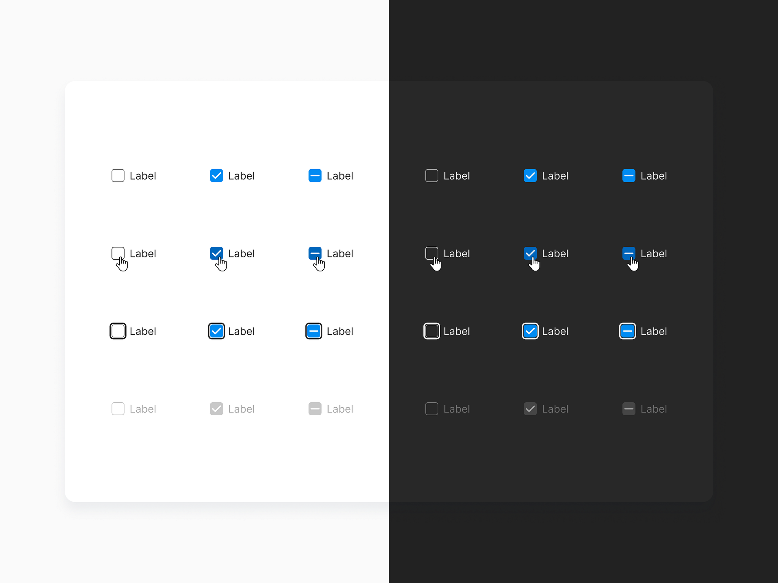Click the hovered indeterminate checkbox in light theme

pos(315,254)
